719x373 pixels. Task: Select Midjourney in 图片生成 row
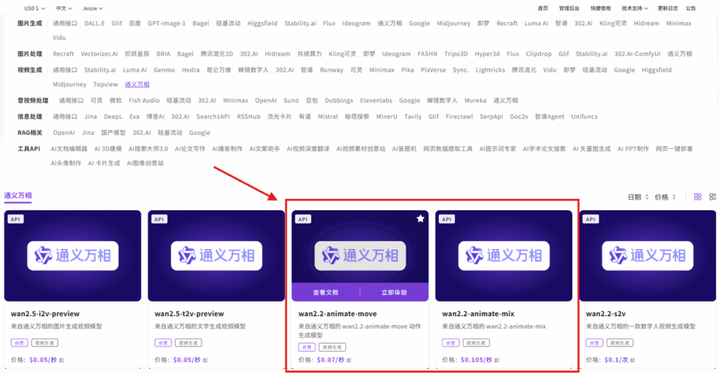coord(454,23)
